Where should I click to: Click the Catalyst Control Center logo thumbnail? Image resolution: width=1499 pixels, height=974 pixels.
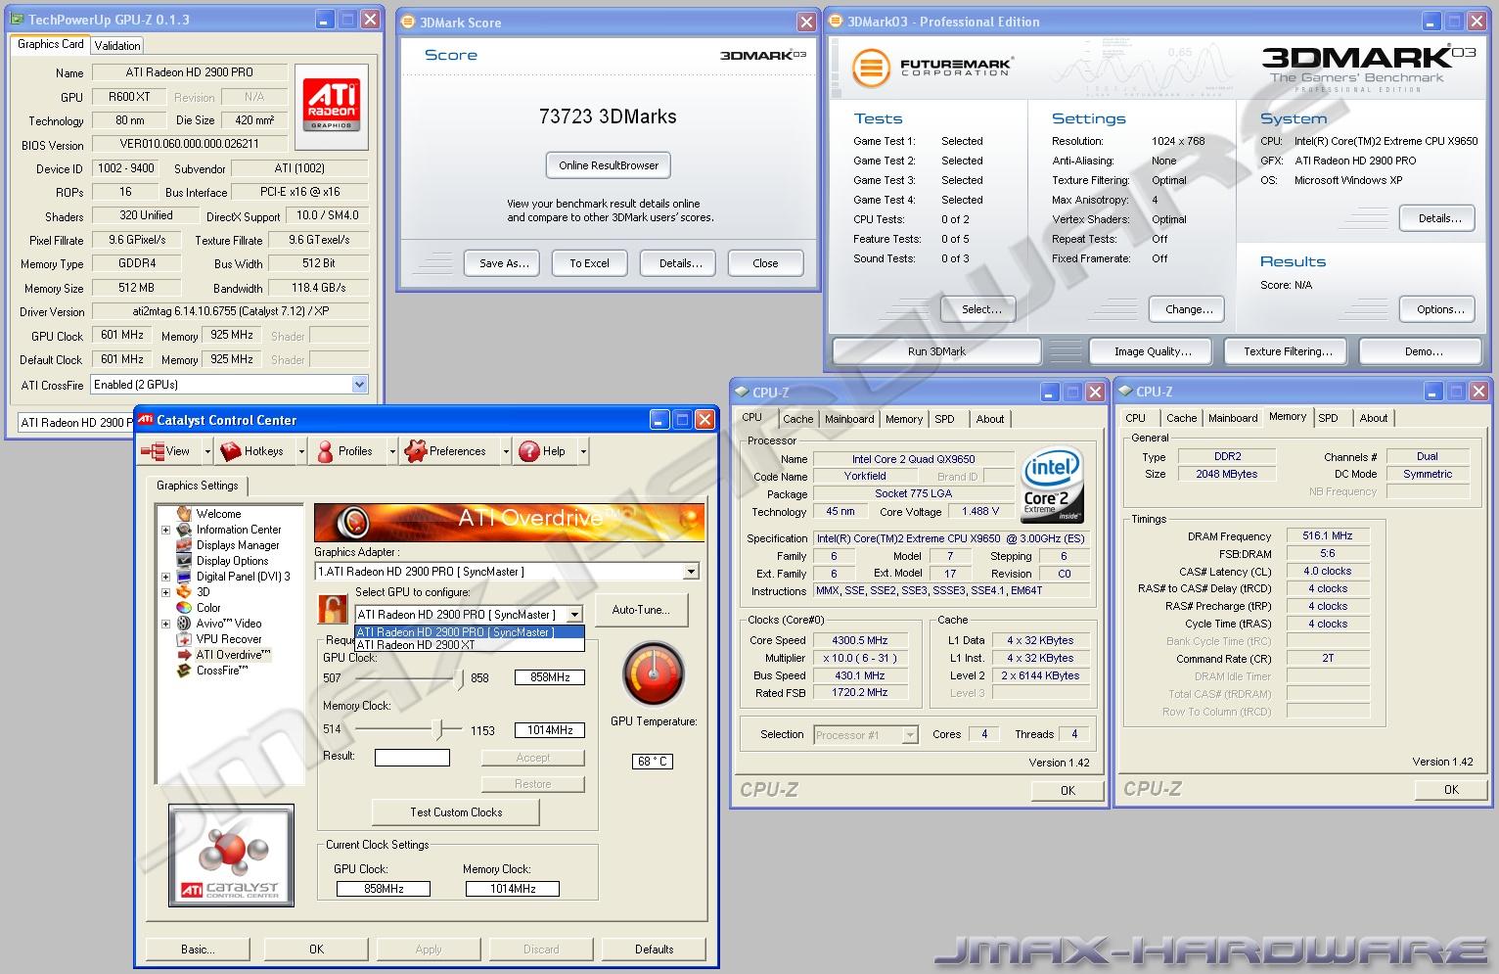[x=231, y=855]
